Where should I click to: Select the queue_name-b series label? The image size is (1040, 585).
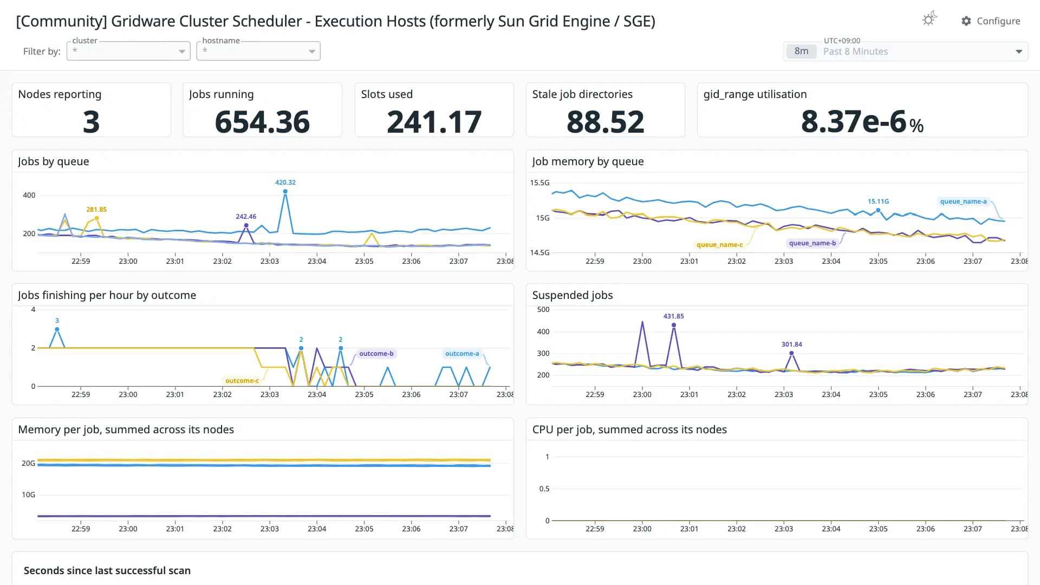pos(812,243)
